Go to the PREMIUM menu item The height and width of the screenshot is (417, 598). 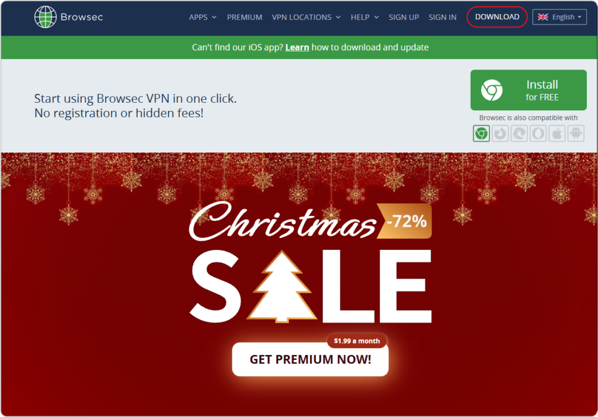point(245,17)
